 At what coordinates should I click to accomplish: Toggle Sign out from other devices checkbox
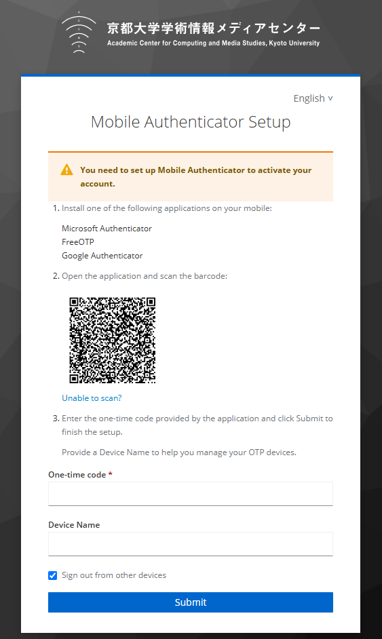click(x=53, y=575)
